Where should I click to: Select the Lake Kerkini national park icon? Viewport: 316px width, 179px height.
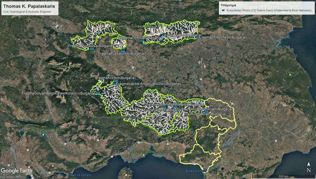tap(43, 134)
